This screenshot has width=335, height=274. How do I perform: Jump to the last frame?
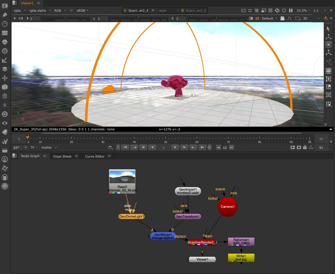[202, 148]
